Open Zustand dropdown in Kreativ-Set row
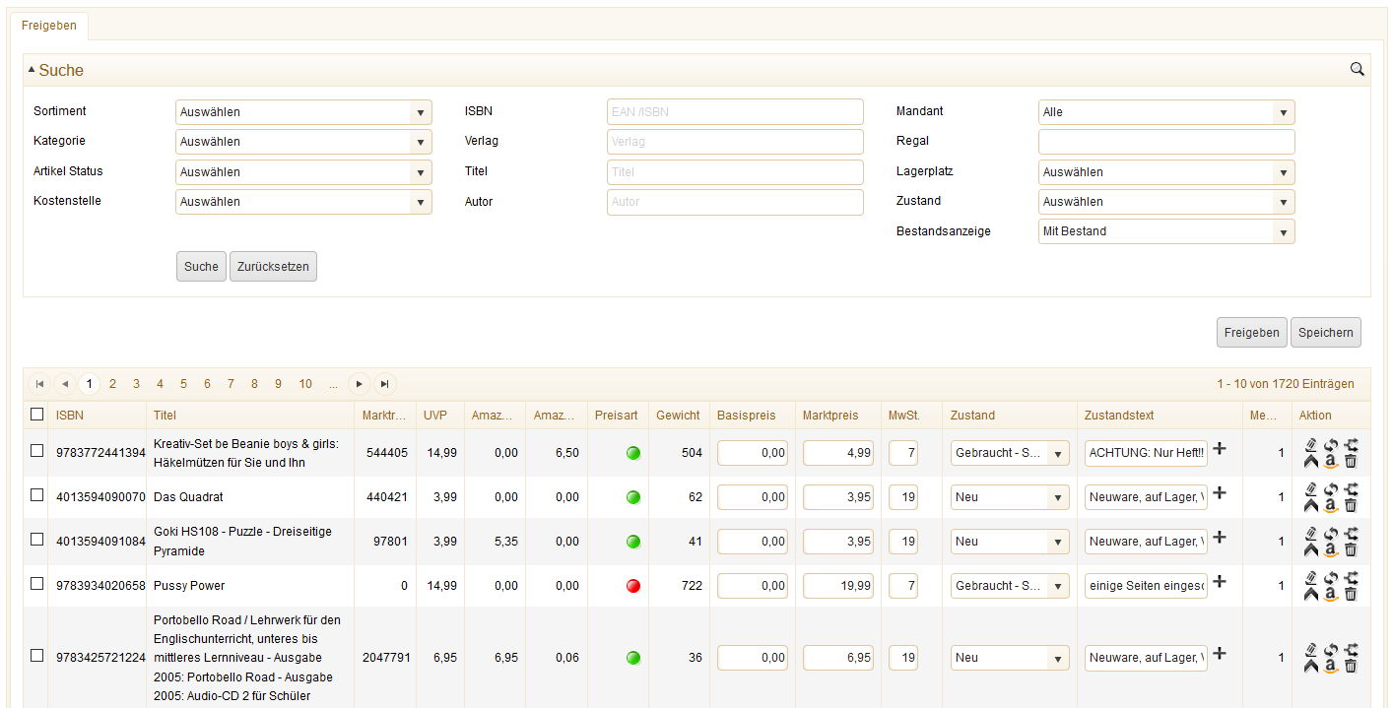Viewport: 1392px width, 708px height. click(x=1010, y=453)
